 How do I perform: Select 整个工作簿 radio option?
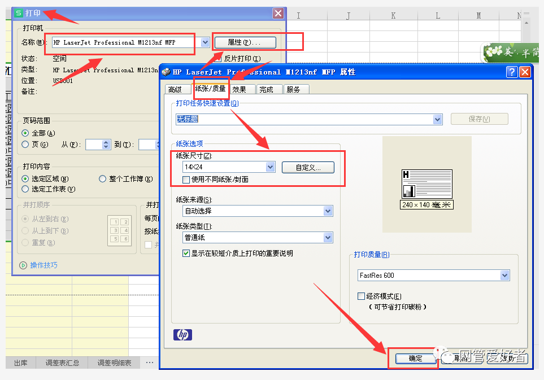[x=102, y=179]
